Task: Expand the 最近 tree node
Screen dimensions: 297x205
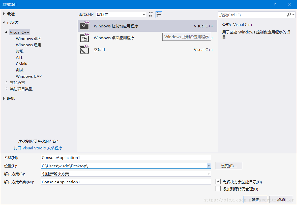Action: point(4,14)
